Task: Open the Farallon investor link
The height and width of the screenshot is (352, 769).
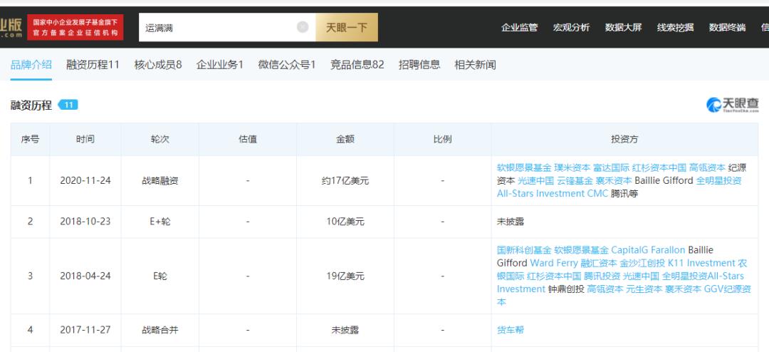Action: (669, 250)
